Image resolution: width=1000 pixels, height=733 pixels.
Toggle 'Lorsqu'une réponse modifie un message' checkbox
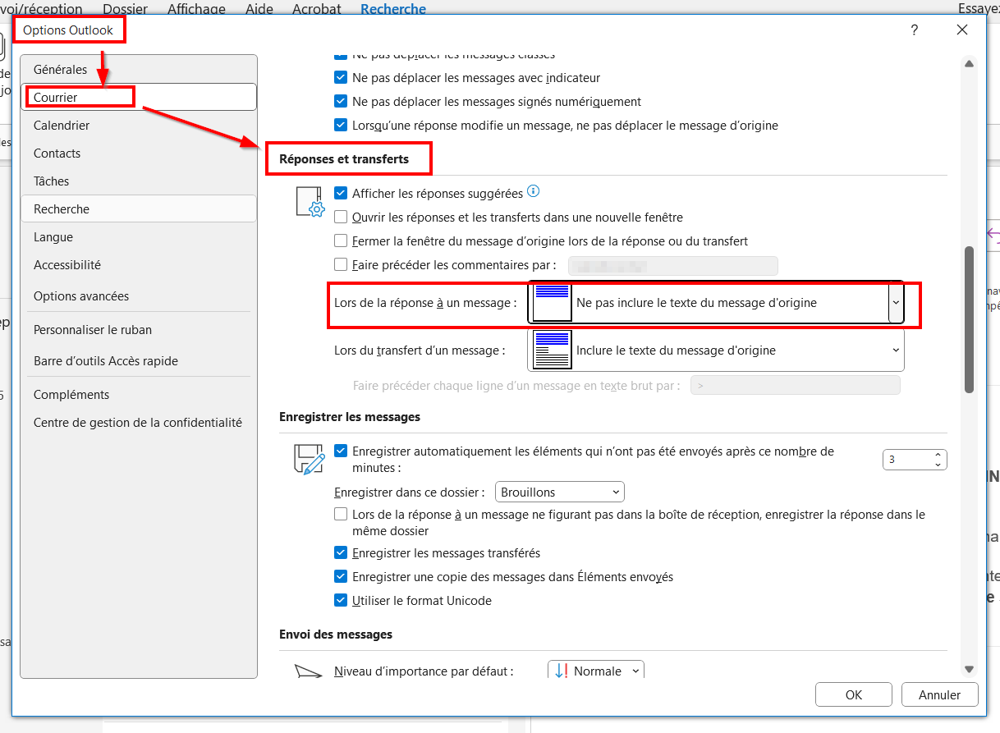[x=341, y=126]
